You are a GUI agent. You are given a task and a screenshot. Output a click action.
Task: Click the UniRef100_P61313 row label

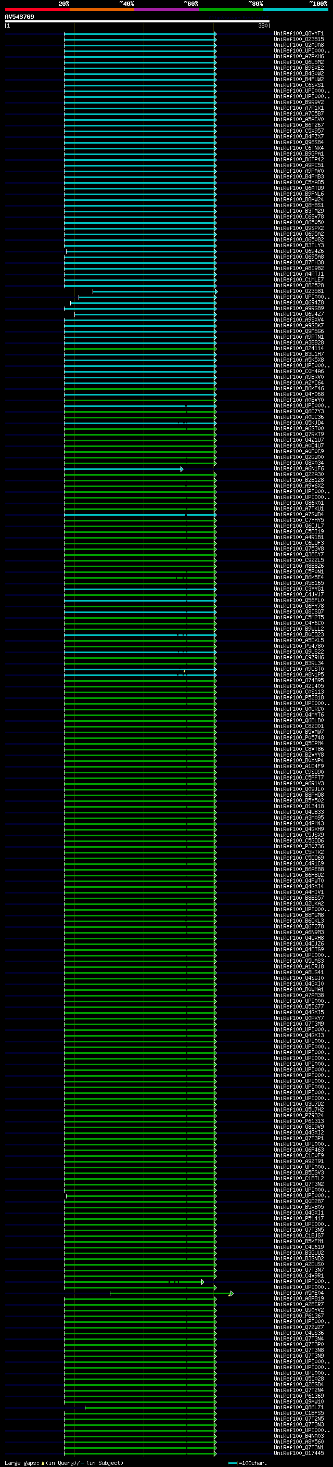(299, 1121)
